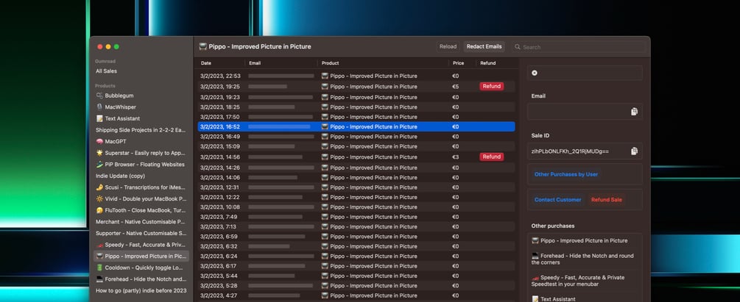The width and height of the screenshot is (740, 302).
Task: Click the Sale ID value zihPLbONLFKh_2Q1RjMUDg==
Action: 570,151
